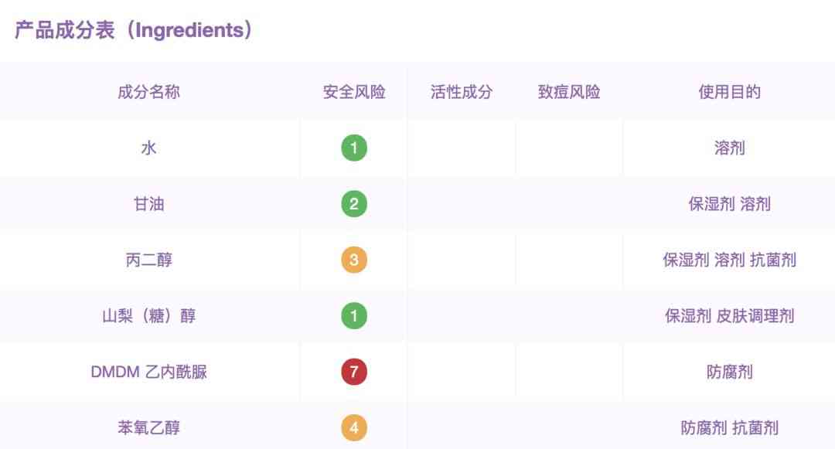Open the 苯氧乙醇 ingredient link
The height and width of the screenshot is (449, 835).
point(148,427)
